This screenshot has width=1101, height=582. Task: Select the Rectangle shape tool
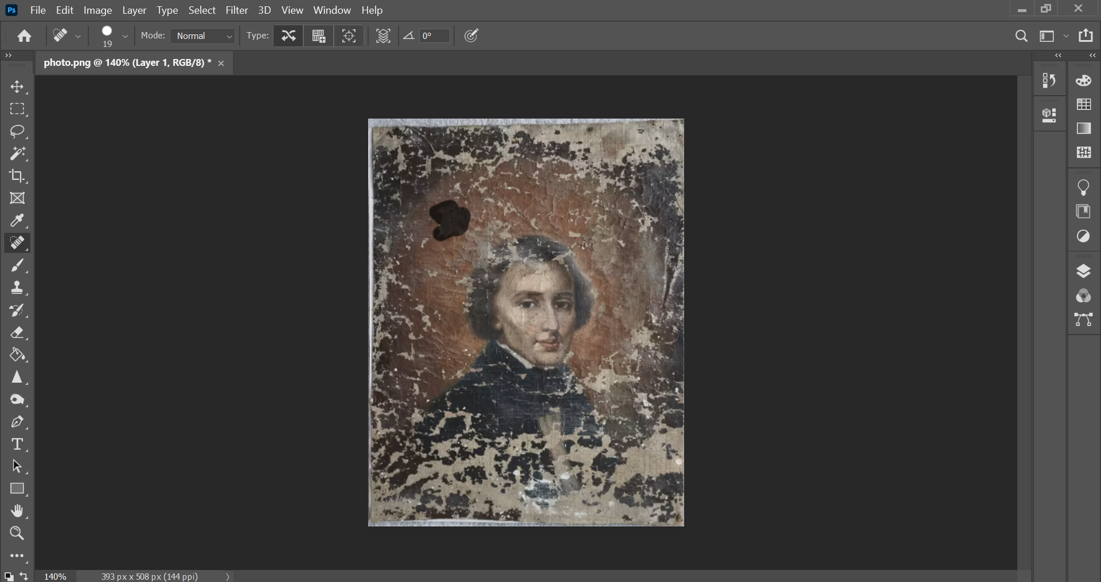click(17, 489)
